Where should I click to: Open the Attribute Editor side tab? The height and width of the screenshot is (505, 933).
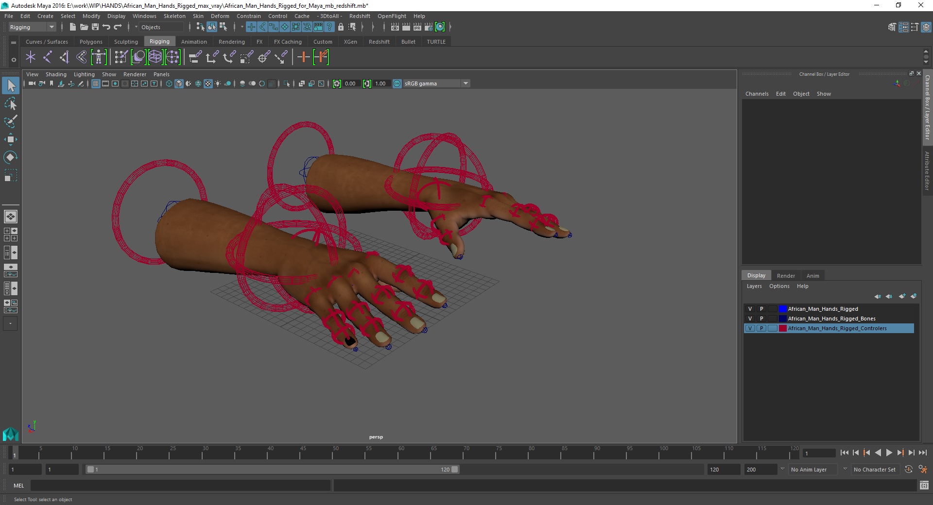(x=927, y=170)
